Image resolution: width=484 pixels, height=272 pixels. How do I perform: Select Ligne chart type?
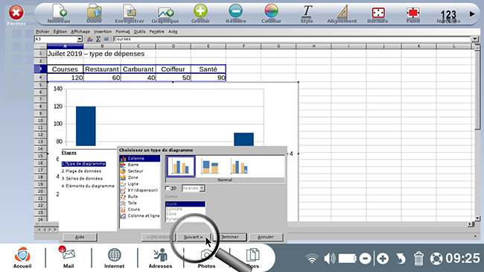pyautogui.click(x=140, y=184)
